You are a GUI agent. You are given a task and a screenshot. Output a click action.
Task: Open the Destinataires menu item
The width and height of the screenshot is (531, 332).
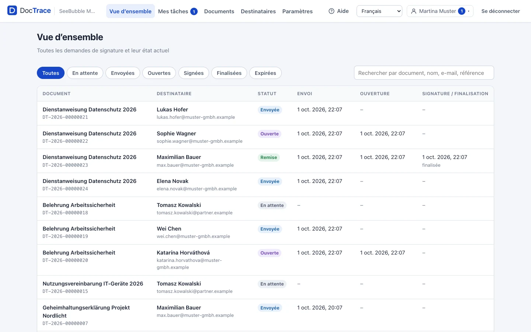pos(258,11)
